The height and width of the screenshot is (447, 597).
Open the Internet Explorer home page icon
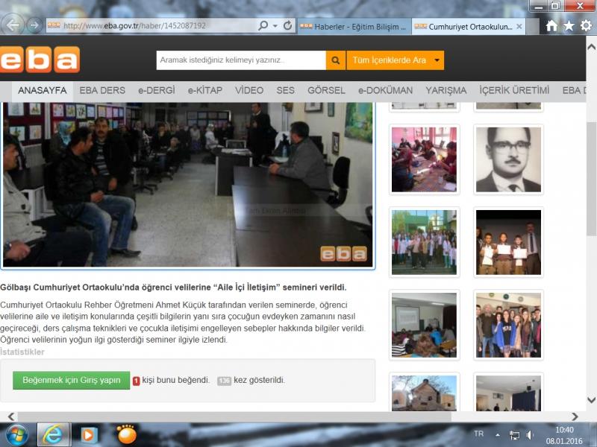pyautogui.click(x=551, y=26)
